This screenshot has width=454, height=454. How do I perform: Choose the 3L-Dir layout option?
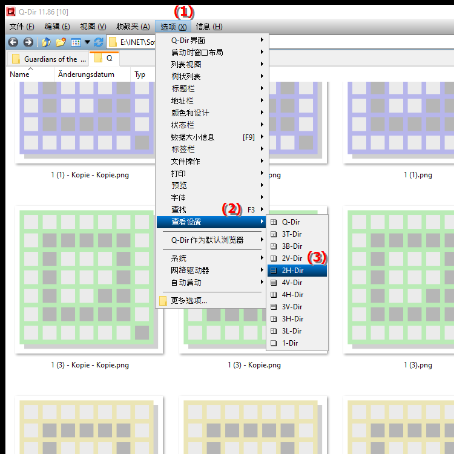point(297,331)
